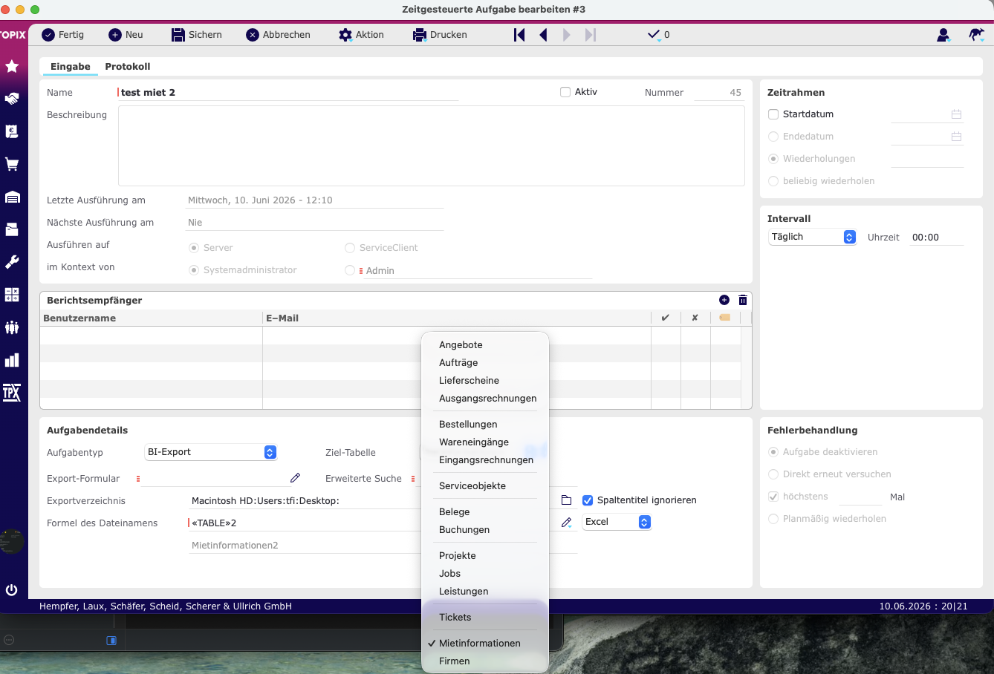Image resolution: width=994 pixels, height=674 pixels.
Task: Click Neu in the toolbar
Action: [x=126, y=35]
